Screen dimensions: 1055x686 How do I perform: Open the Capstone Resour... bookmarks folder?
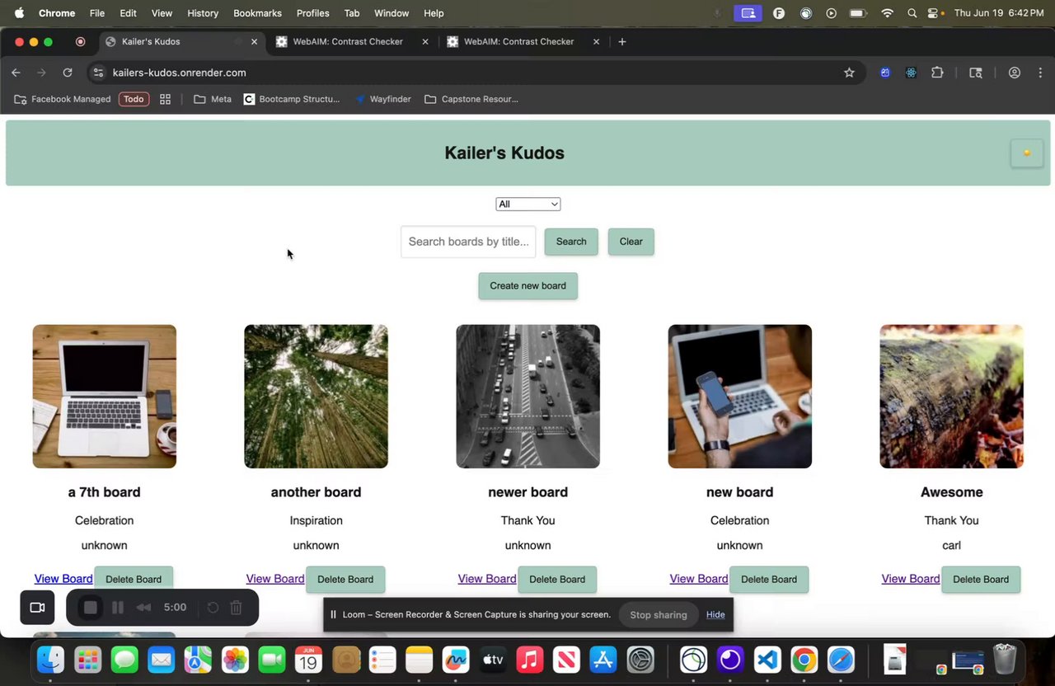471,99
